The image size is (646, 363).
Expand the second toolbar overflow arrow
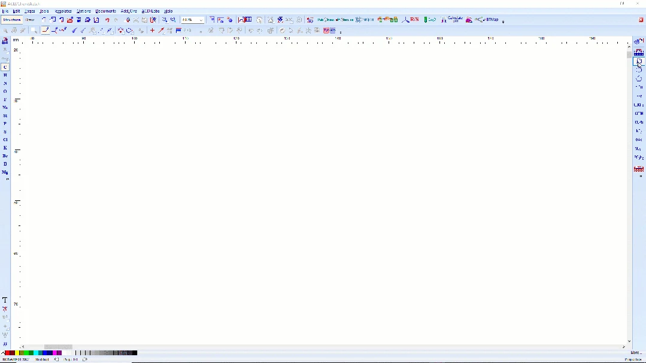pyautogui.click(x=341, y=32)
